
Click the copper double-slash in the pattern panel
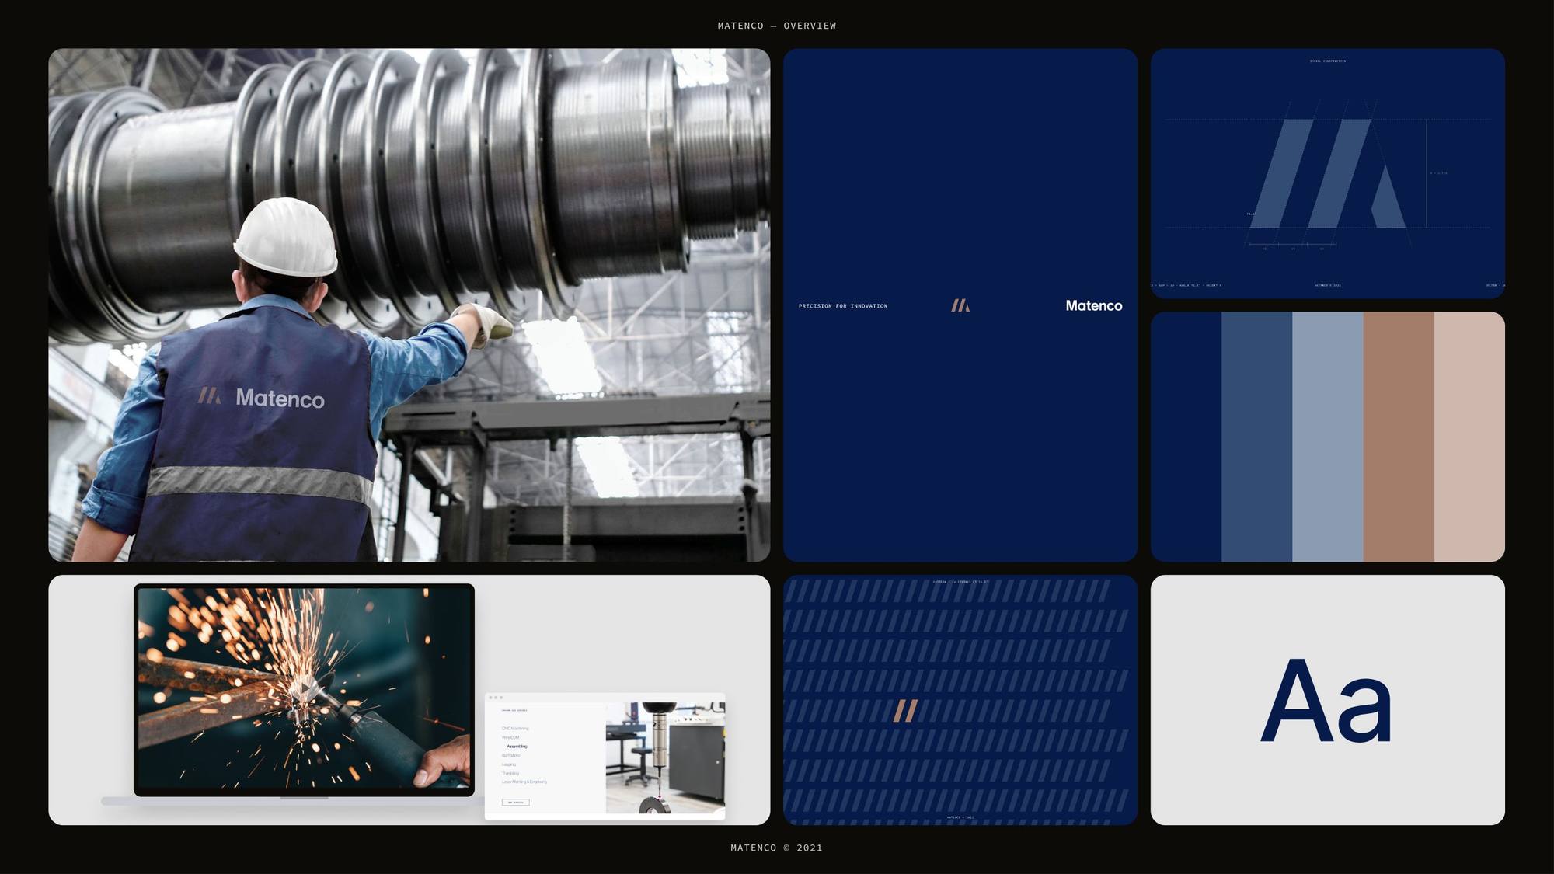click(905, 711)
